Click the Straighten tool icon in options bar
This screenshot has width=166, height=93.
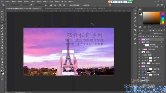[x=51, y=5]
